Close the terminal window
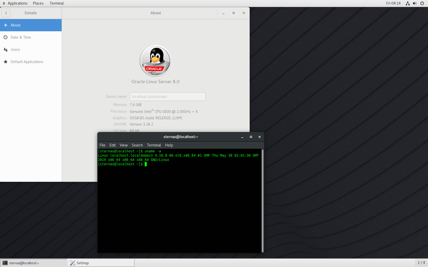Image resolution: width=428 pixels, height=267 pixels. point(260,137)
